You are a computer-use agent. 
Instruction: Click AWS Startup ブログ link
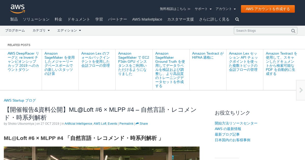pos(20,100)
